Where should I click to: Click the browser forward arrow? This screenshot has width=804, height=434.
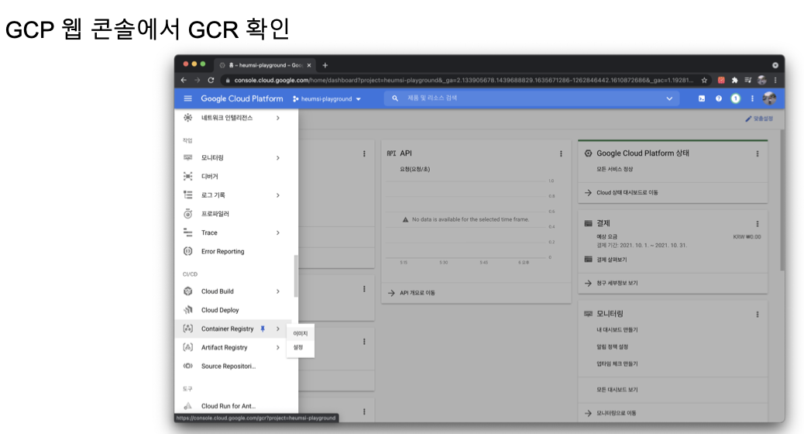(197, 80)
